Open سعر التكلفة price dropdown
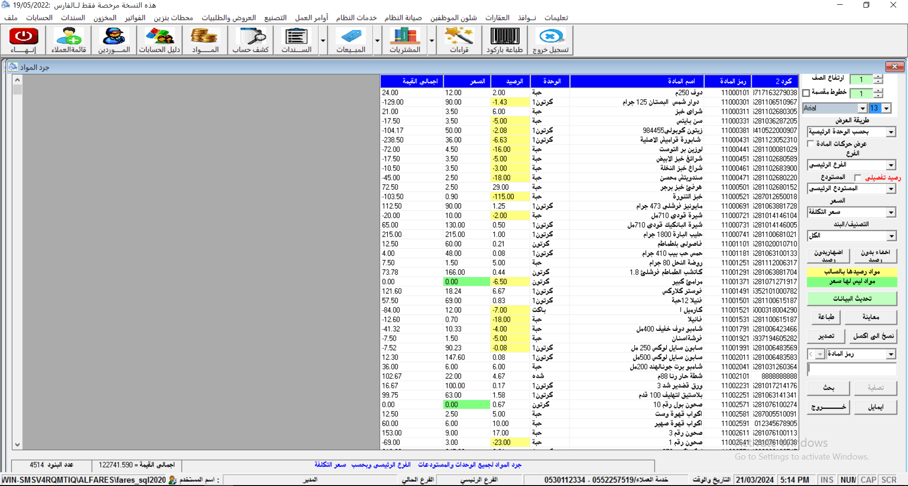This screenshot has width=908, height=486. [891, 212]
